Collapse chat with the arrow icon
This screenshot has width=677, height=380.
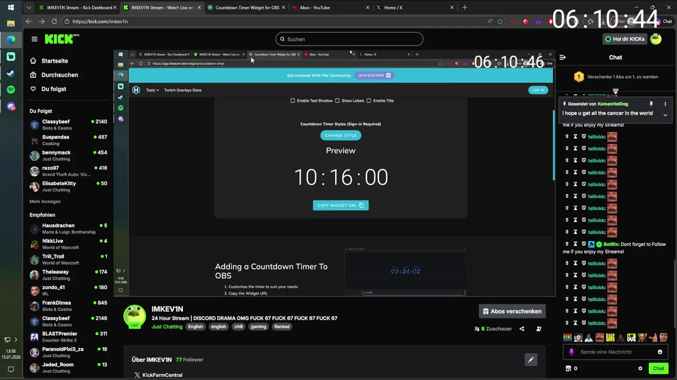tap(563, 58)
